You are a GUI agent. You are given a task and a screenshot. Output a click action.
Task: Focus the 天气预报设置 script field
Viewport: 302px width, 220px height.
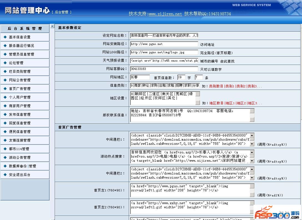[164, 60]
